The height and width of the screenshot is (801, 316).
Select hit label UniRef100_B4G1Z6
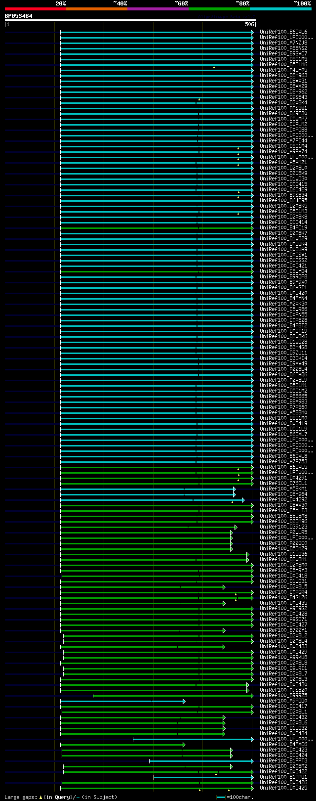pyautogui.click(x=283, y=598)
